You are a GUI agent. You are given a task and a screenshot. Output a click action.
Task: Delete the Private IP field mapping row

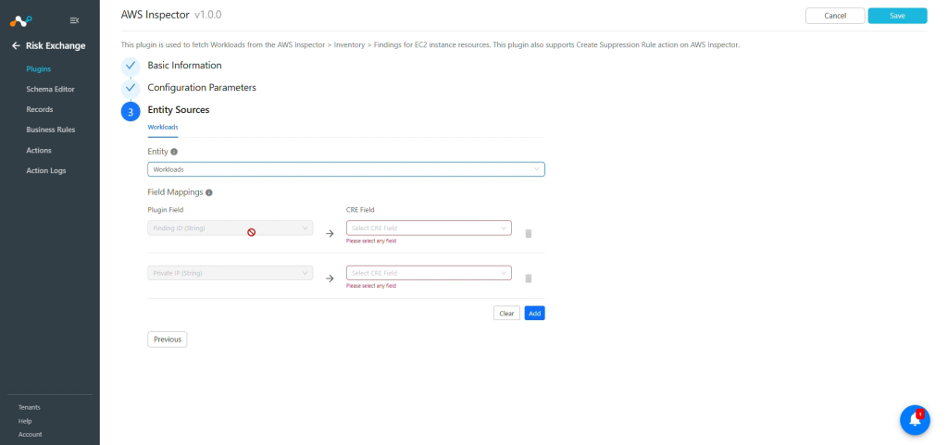coord(529,278)
